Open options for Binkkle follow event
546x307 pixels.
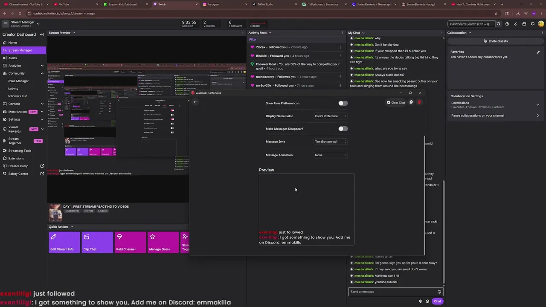[x=340, y=56]
